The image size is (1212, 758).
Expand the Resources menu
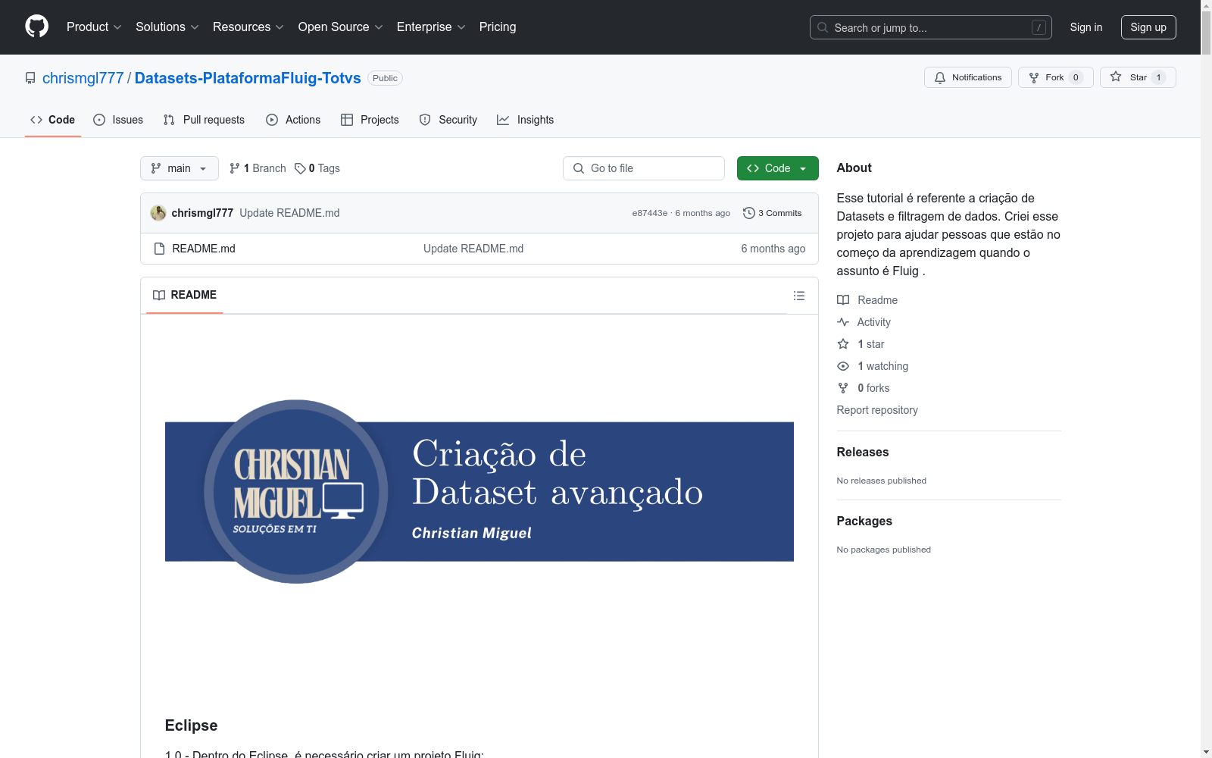tap(248, 27)
